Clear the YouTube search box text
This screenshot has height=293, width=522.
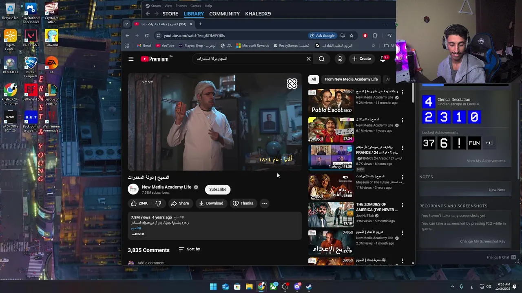pyautogui.click(x=308, y=59)
